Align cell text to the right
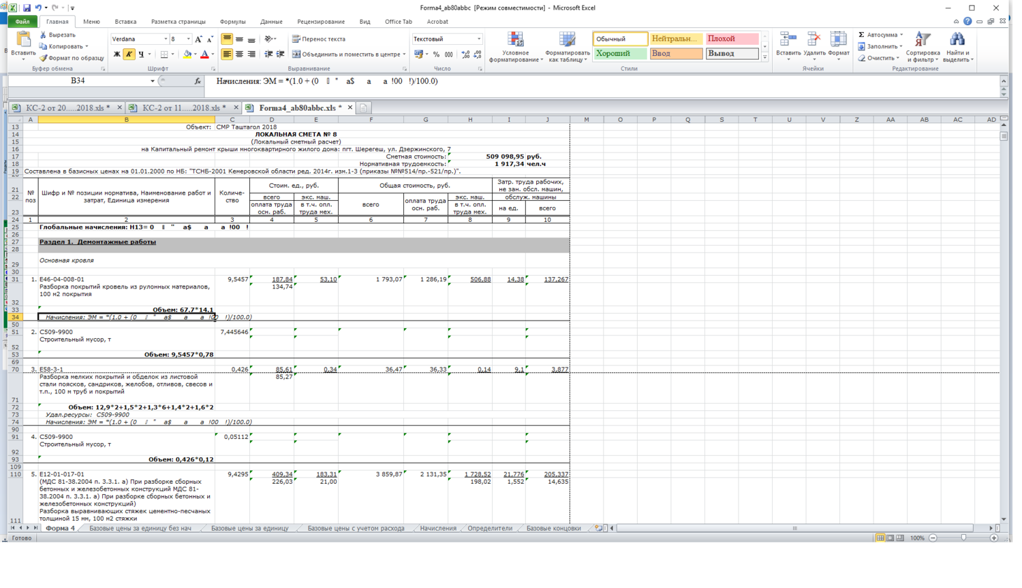Viewport: 1022px width, 588px height. [251, 54]
